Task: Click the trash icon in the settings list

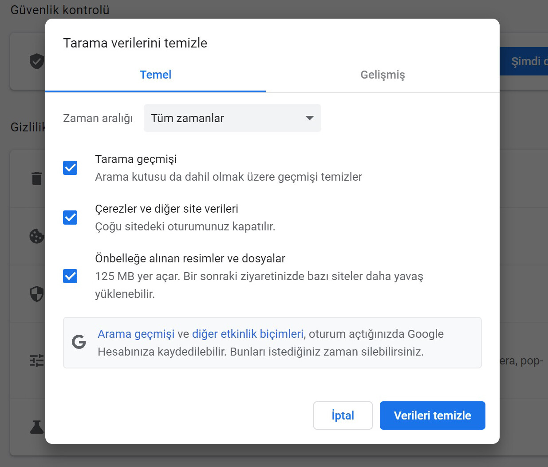Action: click(36, 178)
